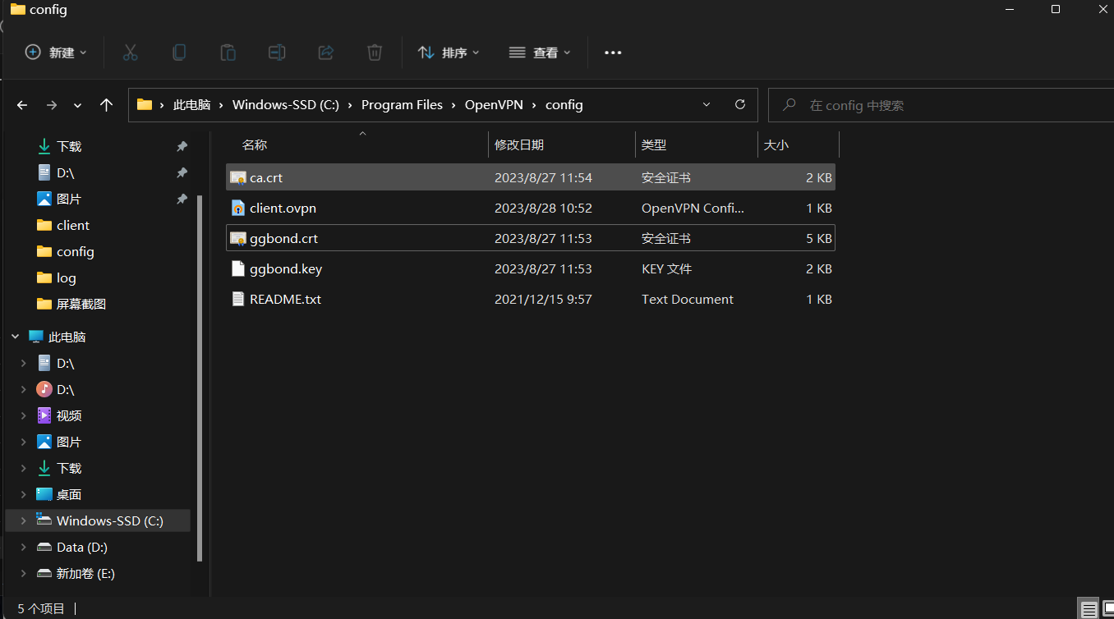
Task: Open the 新建 (New) menu
Action: (55, 53)
